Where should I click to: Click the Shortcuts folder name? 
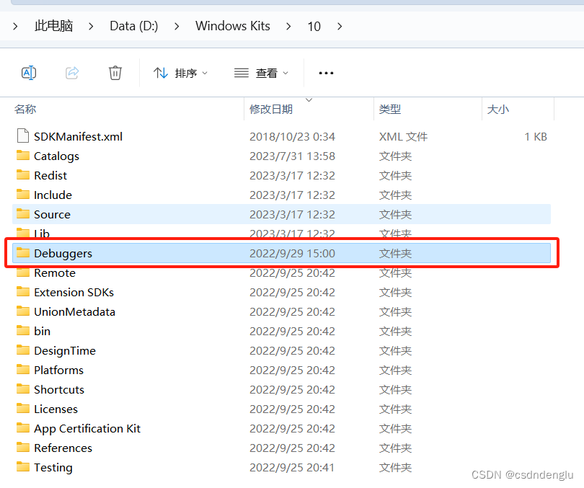(59, 389)
